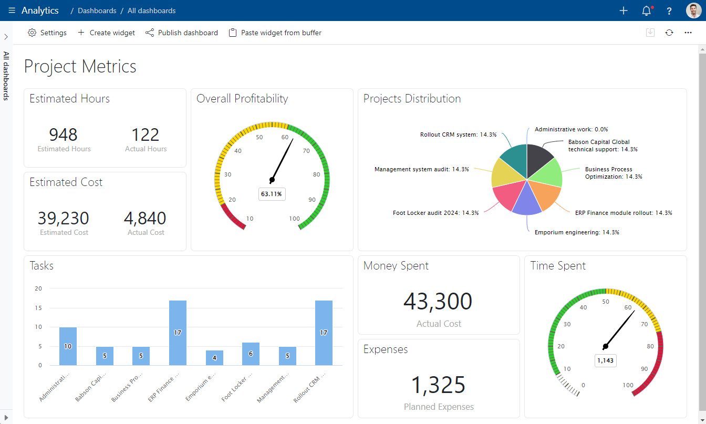Click the Rollout CRM tasks bar showing 17
Screen dimensions: 706x424
point(324,333)
